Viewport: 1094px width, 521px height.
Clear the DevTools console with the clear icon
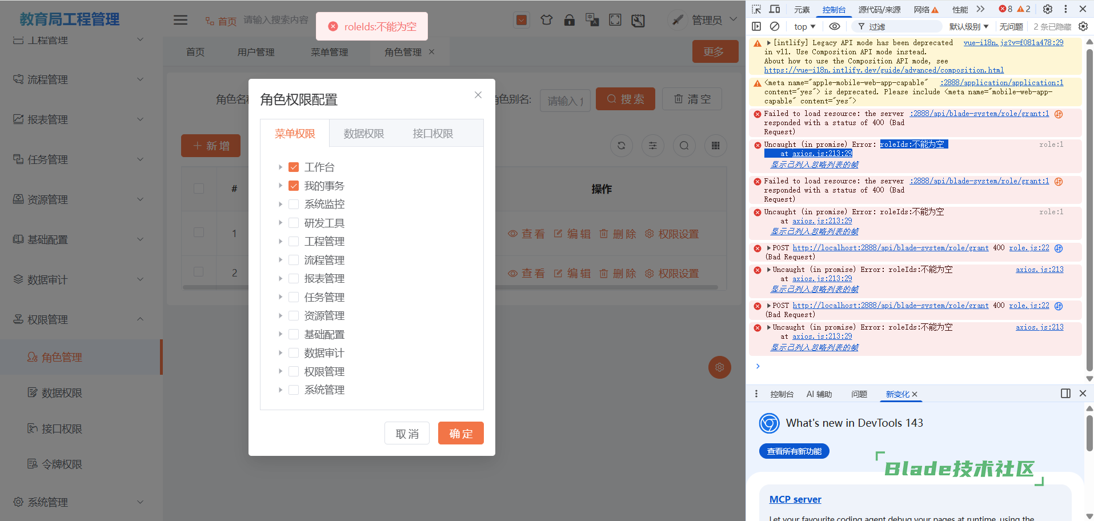(x=775, y=26)
